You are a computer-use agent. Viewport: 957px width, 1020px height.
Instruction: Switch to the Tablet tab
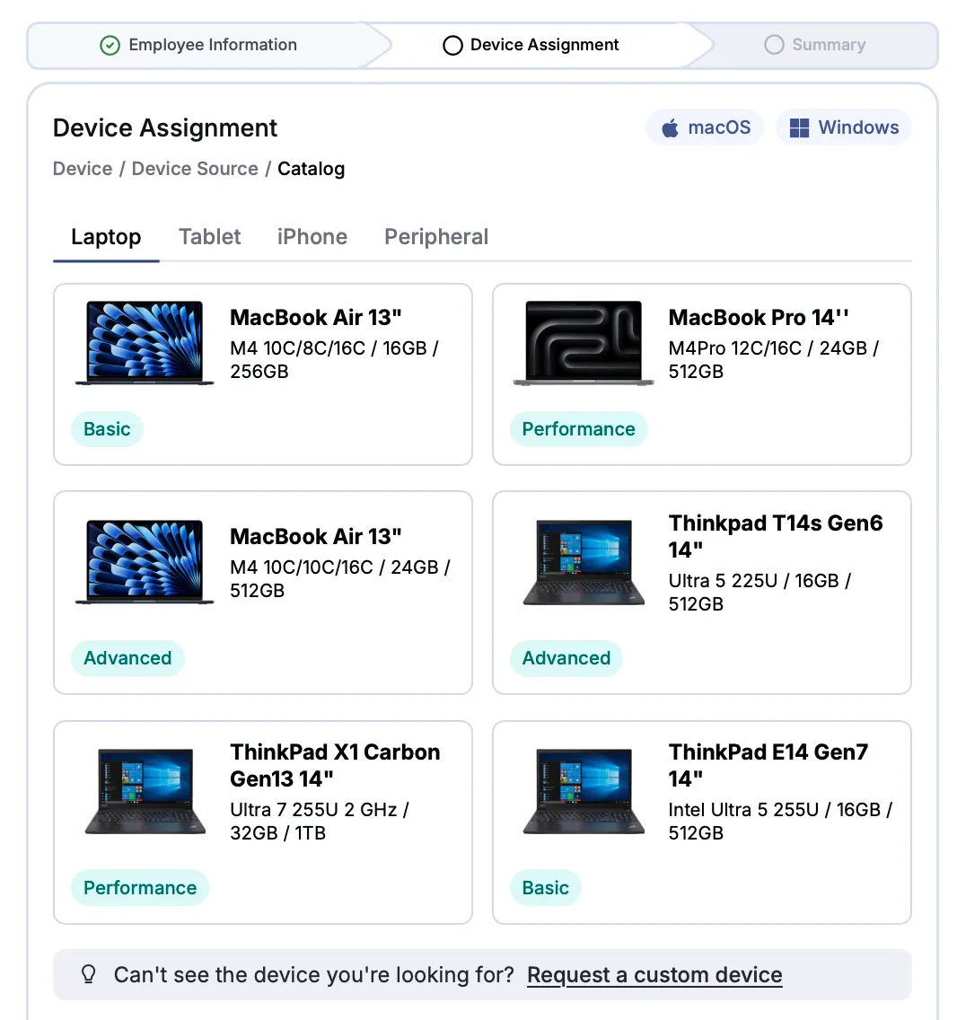[209, 236]
